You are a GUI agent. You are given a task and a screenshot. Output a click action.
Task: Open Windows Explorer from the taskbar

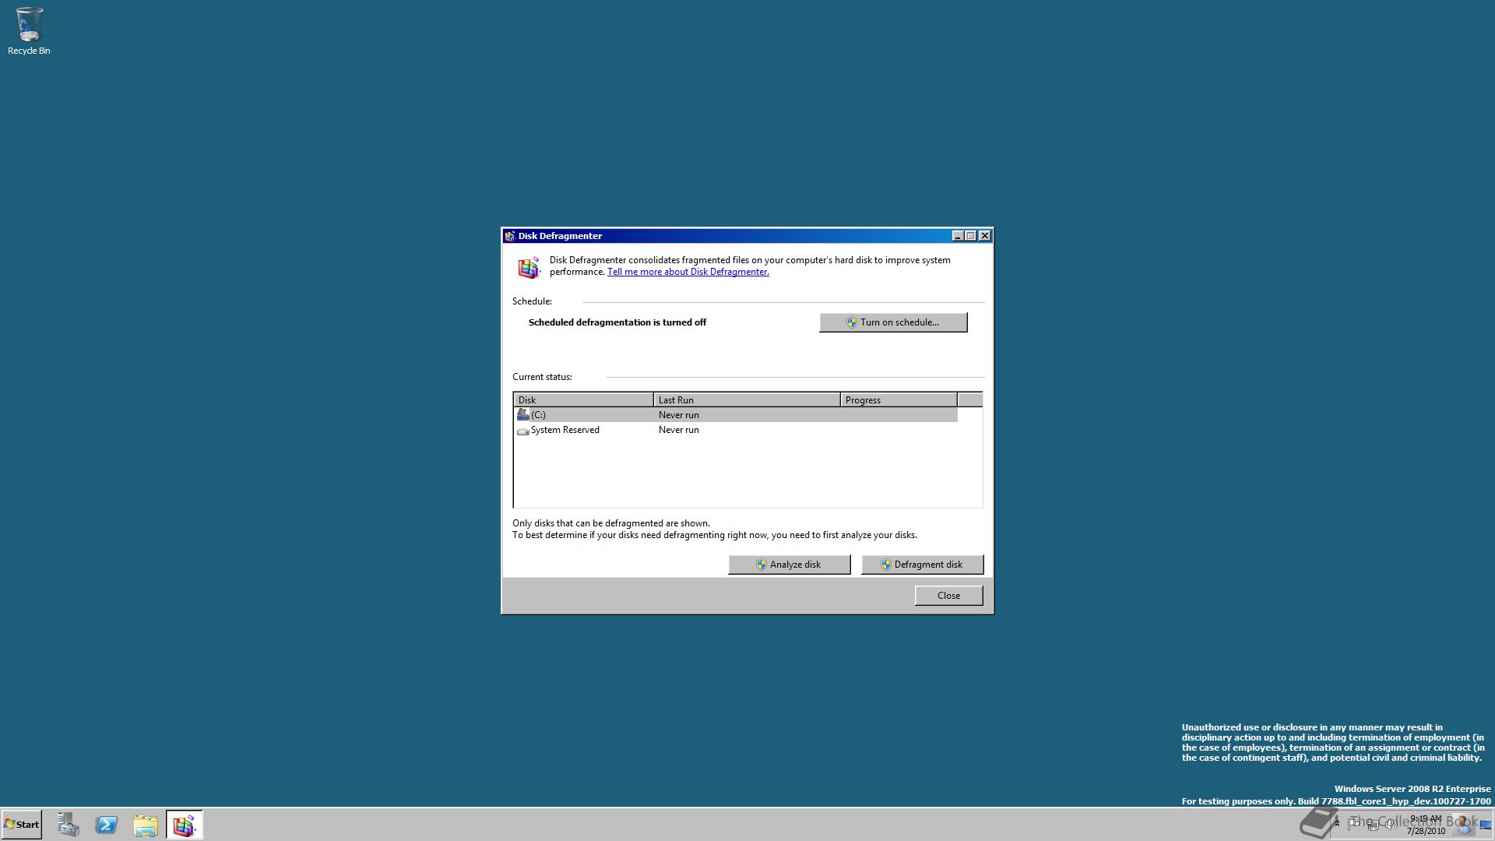[x=145, y=825]
